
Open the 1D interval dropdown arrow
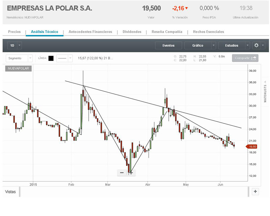[x=20, y=45]
